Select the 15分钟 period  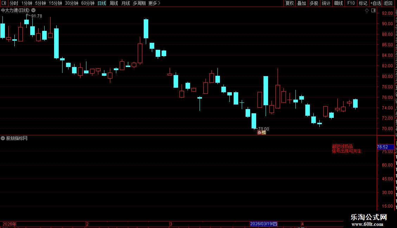click(x=56, y=3)
